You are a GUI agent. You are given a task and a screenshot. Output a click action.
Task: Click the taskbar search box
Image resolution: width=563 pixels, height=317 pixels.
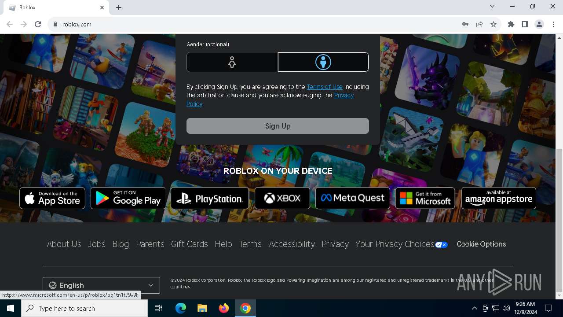coord(84,308)
